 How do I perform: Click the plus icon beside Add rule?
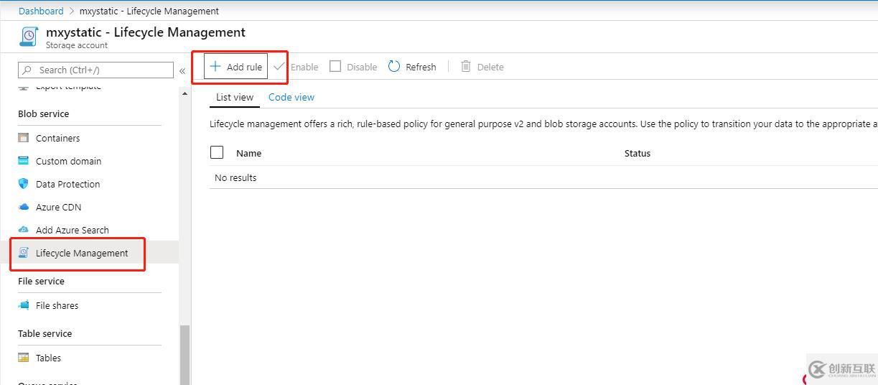(x=215, y=67)
